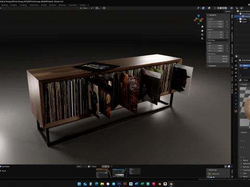Open outliner filter dropdown
This screenshot has height=187, width=250.
click(x=242, y=8)
